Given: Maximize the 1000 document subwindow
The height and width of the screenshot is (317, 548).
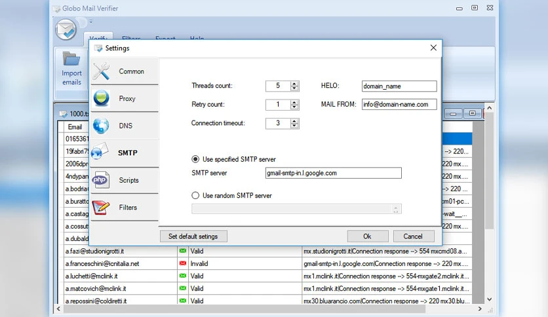Looking at the screenshot, I should click(x=472, y=114).
